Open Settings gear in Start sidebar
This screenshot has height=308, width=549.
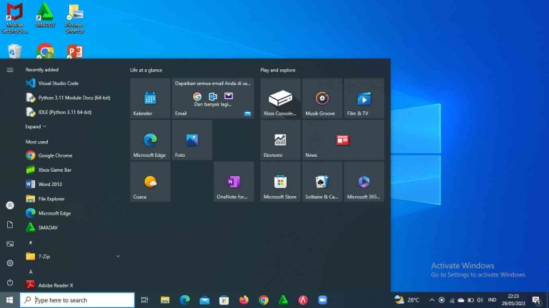[x=10, y=263]
